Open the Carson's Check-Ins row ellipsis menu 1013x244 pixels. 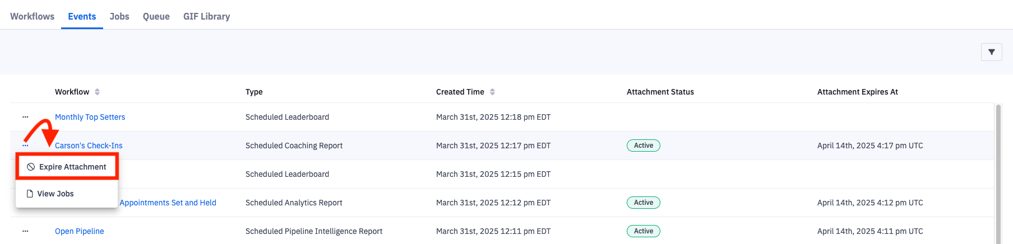tap(25, 146)
